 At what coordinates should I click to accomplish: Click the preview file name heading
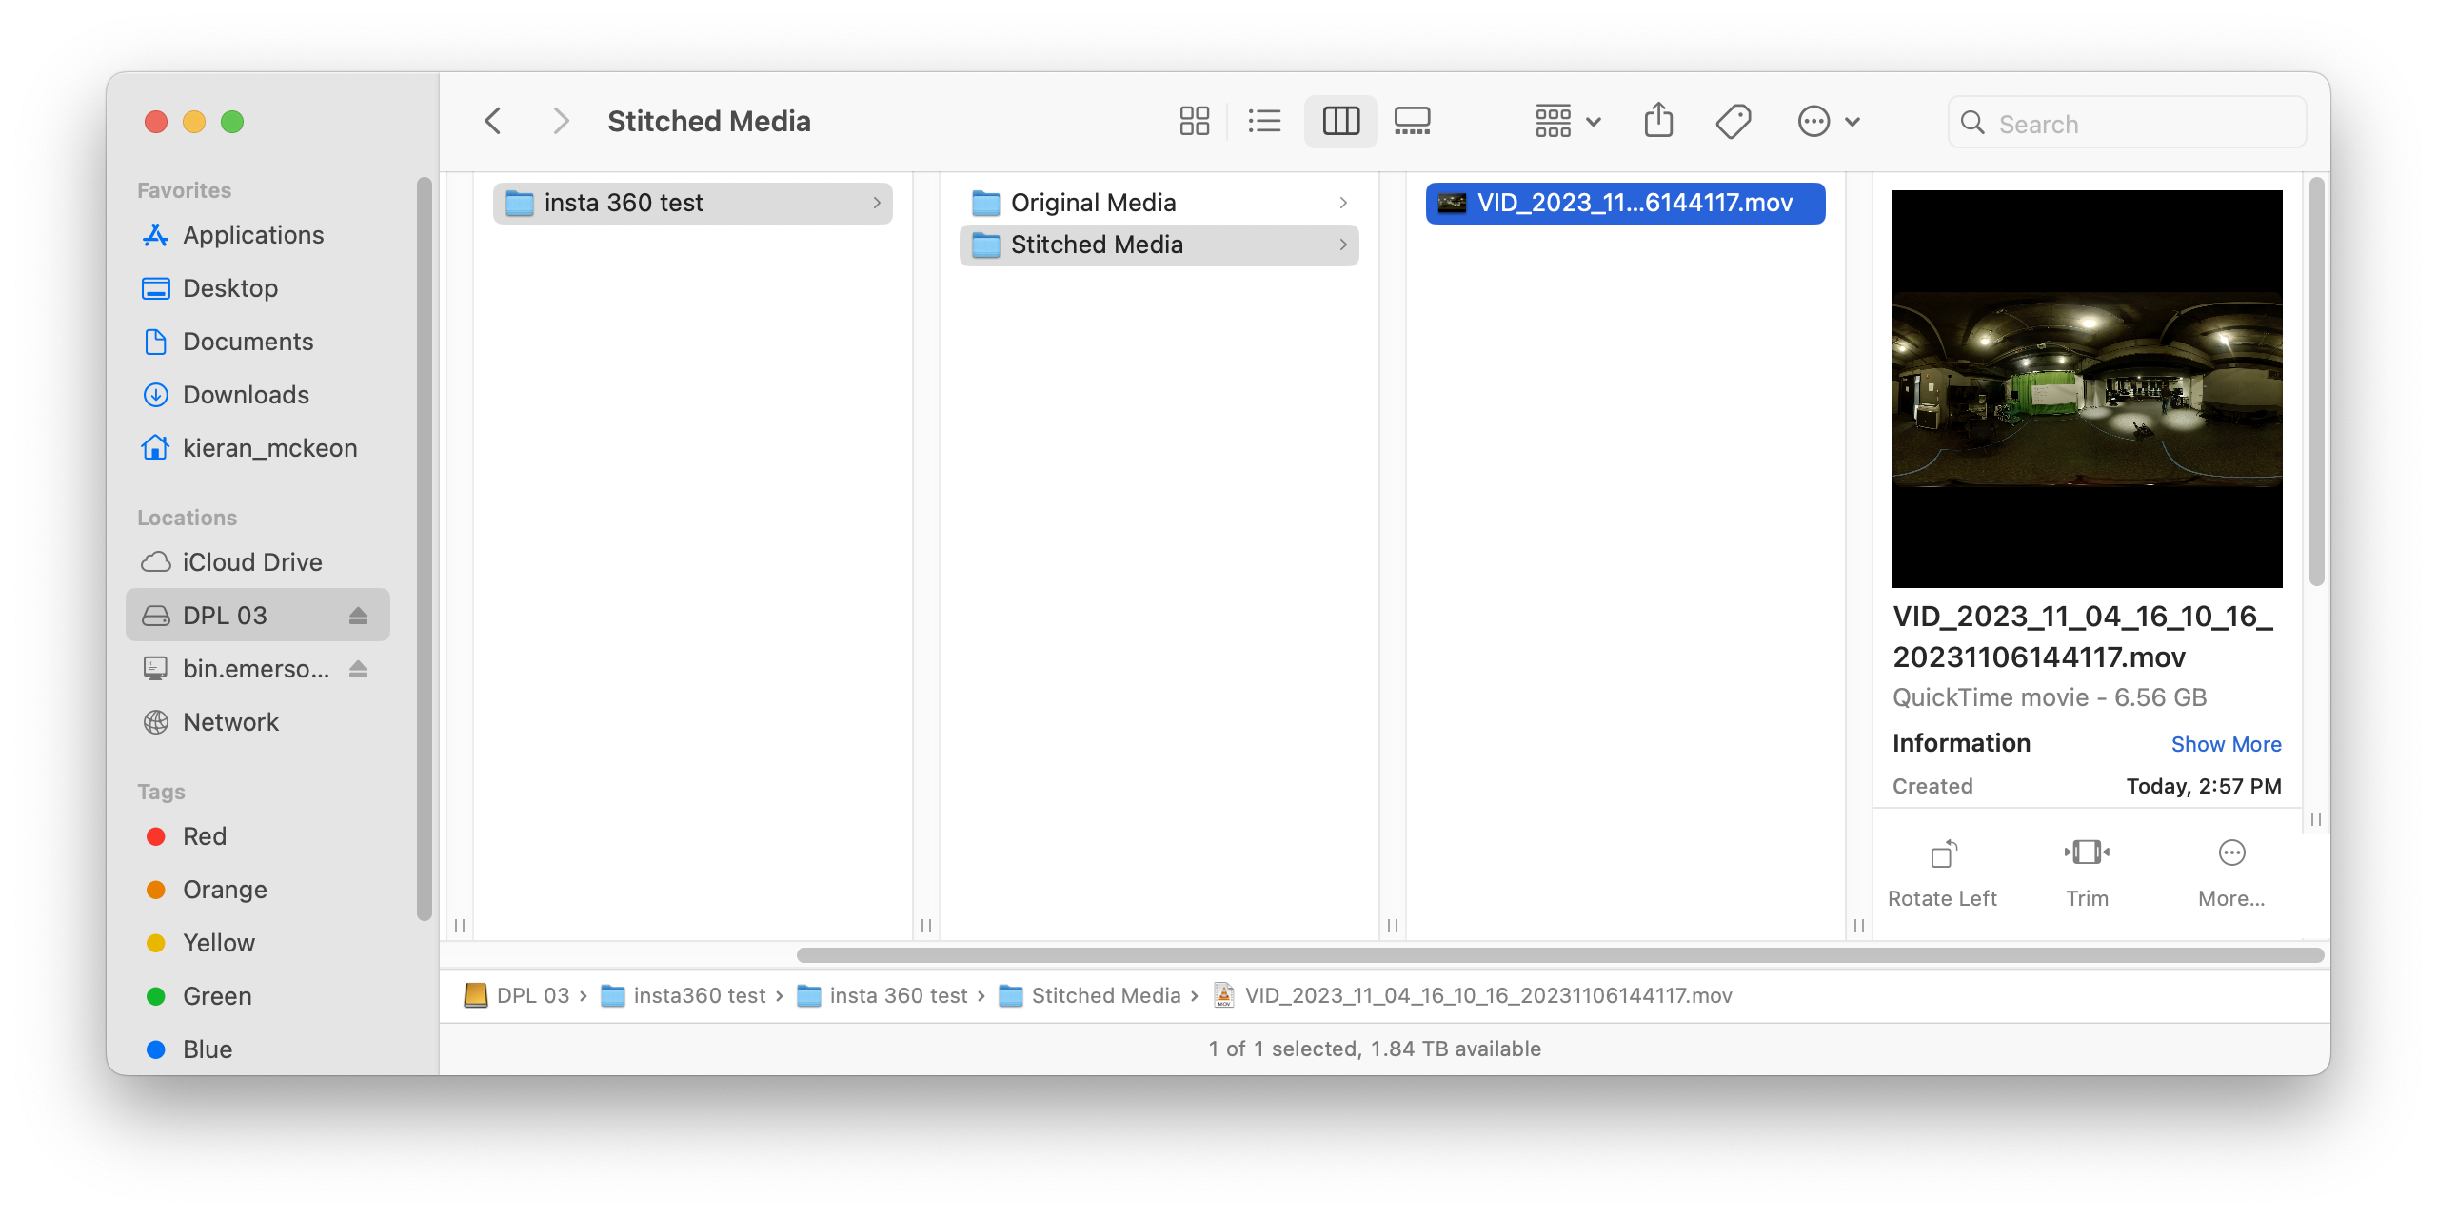coord(2083,637)
